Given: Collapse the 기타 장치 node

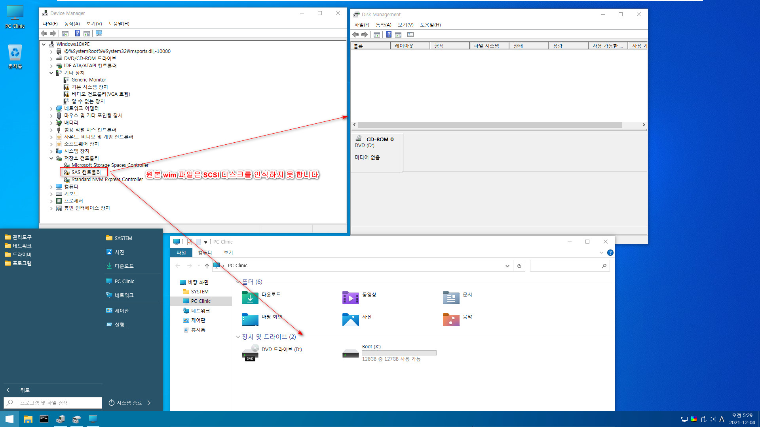Looking at the screenshot, I should pyautogui.click(x=51, y=73).
